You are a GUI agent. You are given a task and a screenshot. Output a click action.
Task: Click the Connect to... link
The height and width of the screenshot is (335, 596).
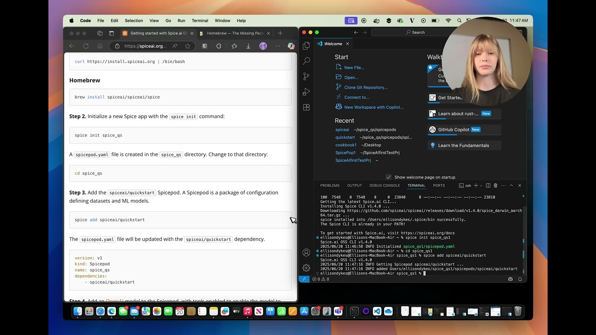[357, 97]
